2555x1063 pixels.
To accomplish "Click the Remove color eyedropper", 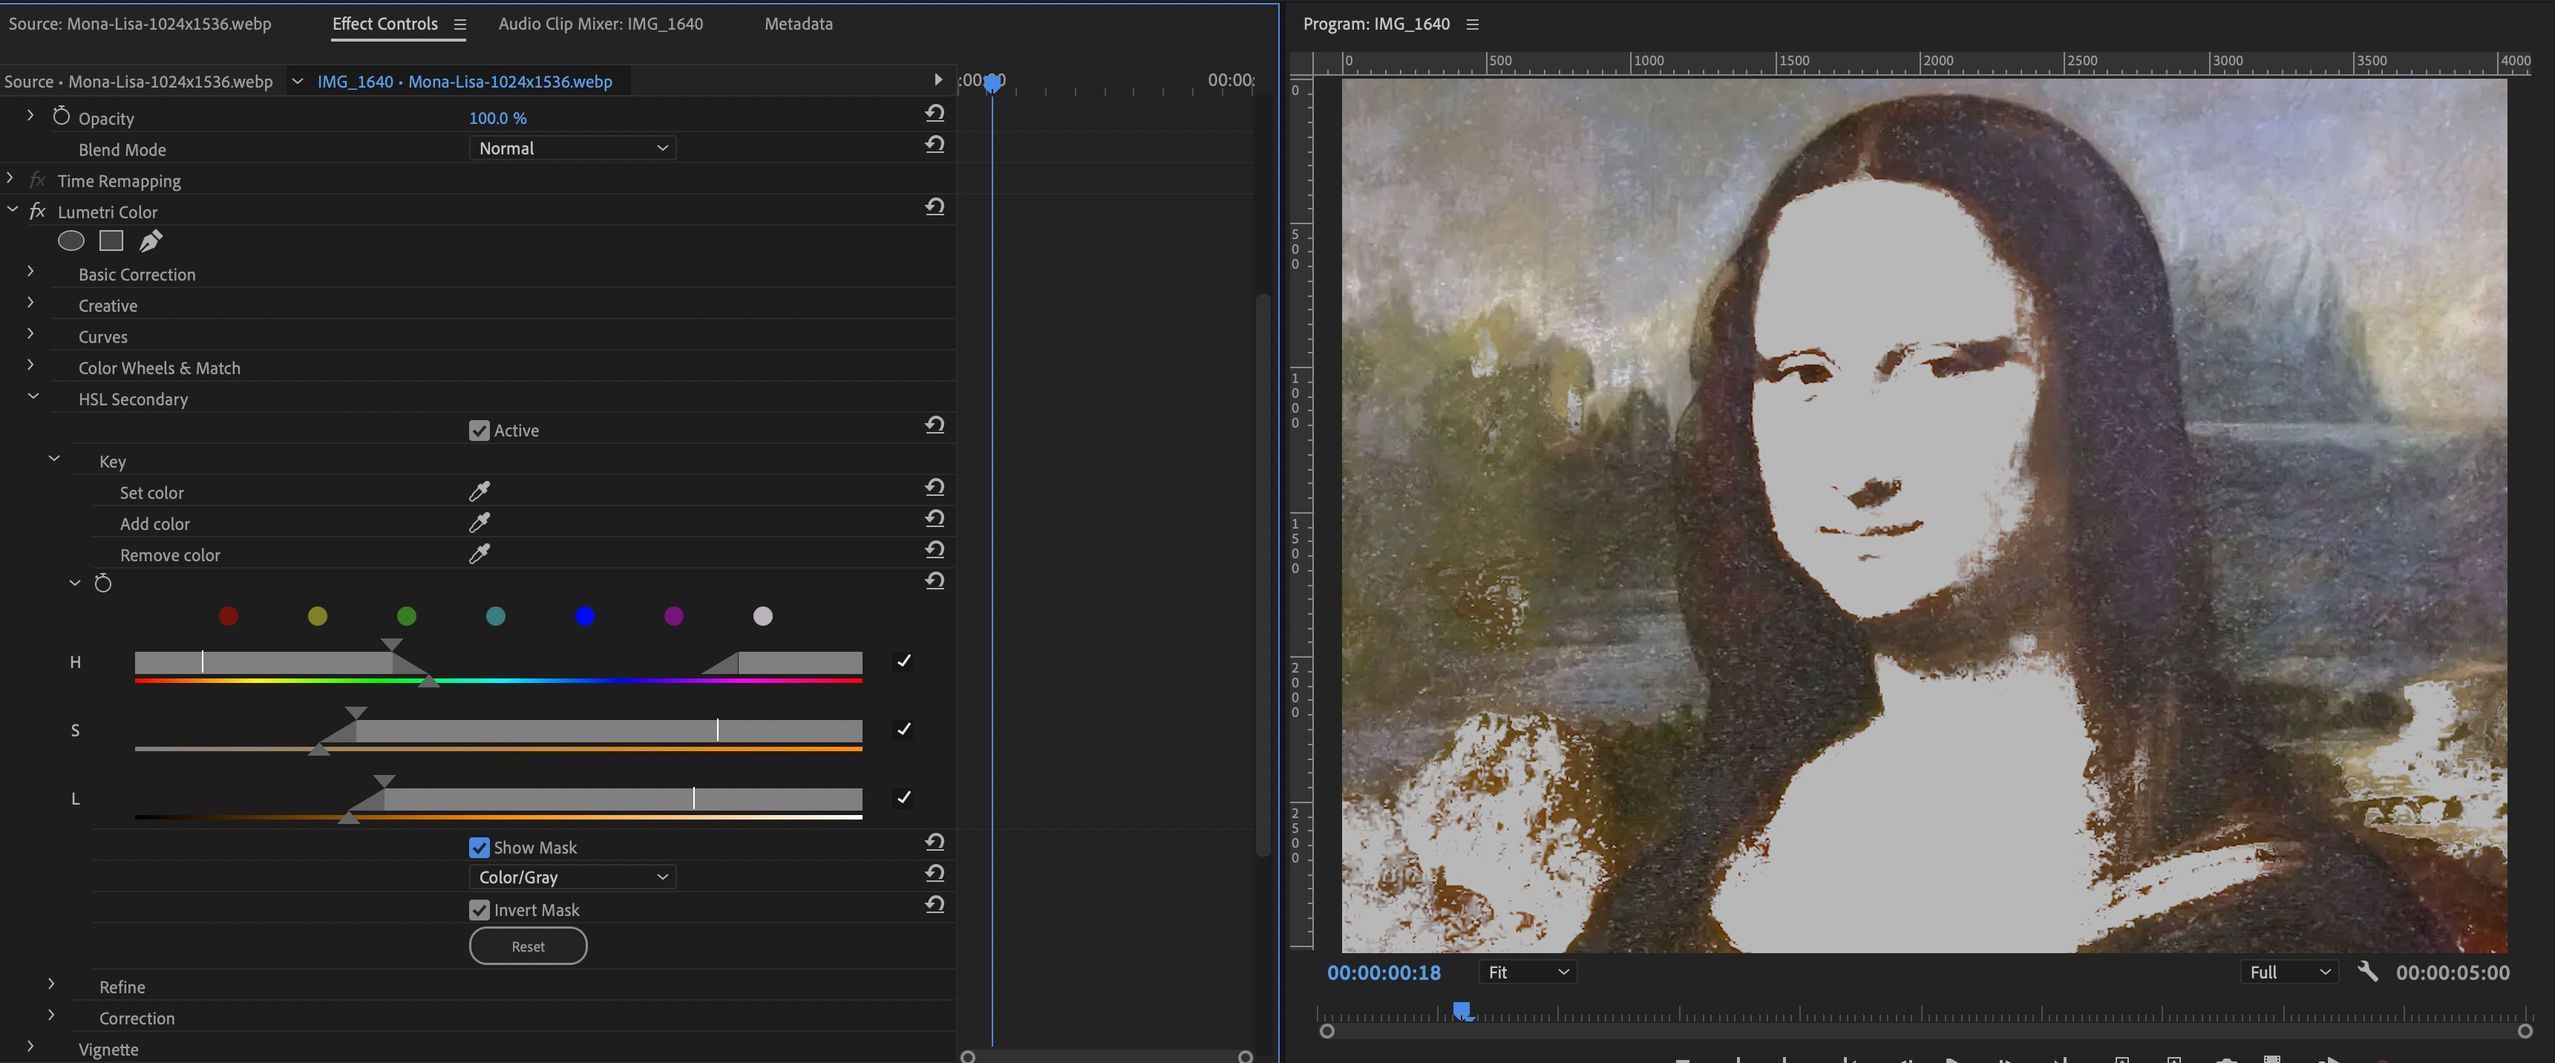I will [479, 555].
